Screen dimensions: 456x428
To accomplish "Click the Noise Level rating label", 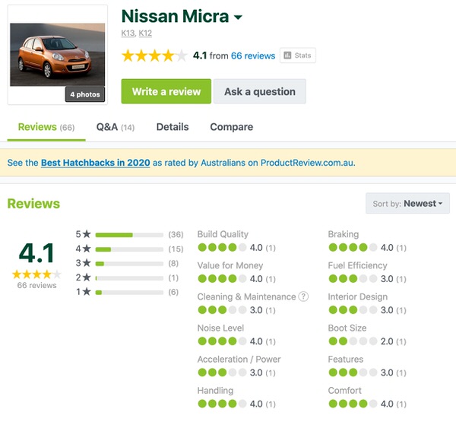I will (220, 328).
